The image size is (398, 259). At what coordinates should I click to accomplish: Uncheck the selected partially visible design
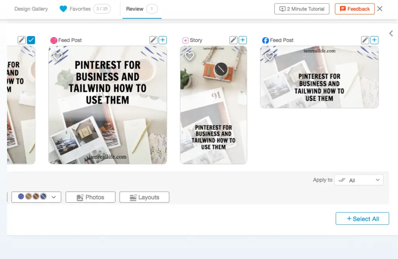click(31, 40)
